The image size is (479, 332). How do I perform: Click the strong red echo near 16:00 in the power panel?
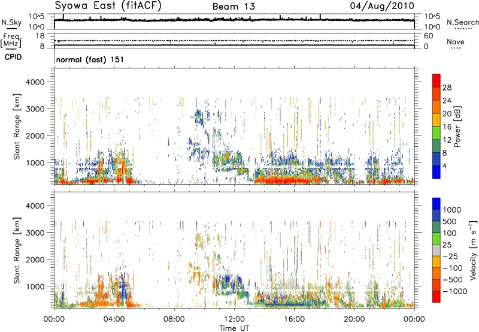[287, 180]
